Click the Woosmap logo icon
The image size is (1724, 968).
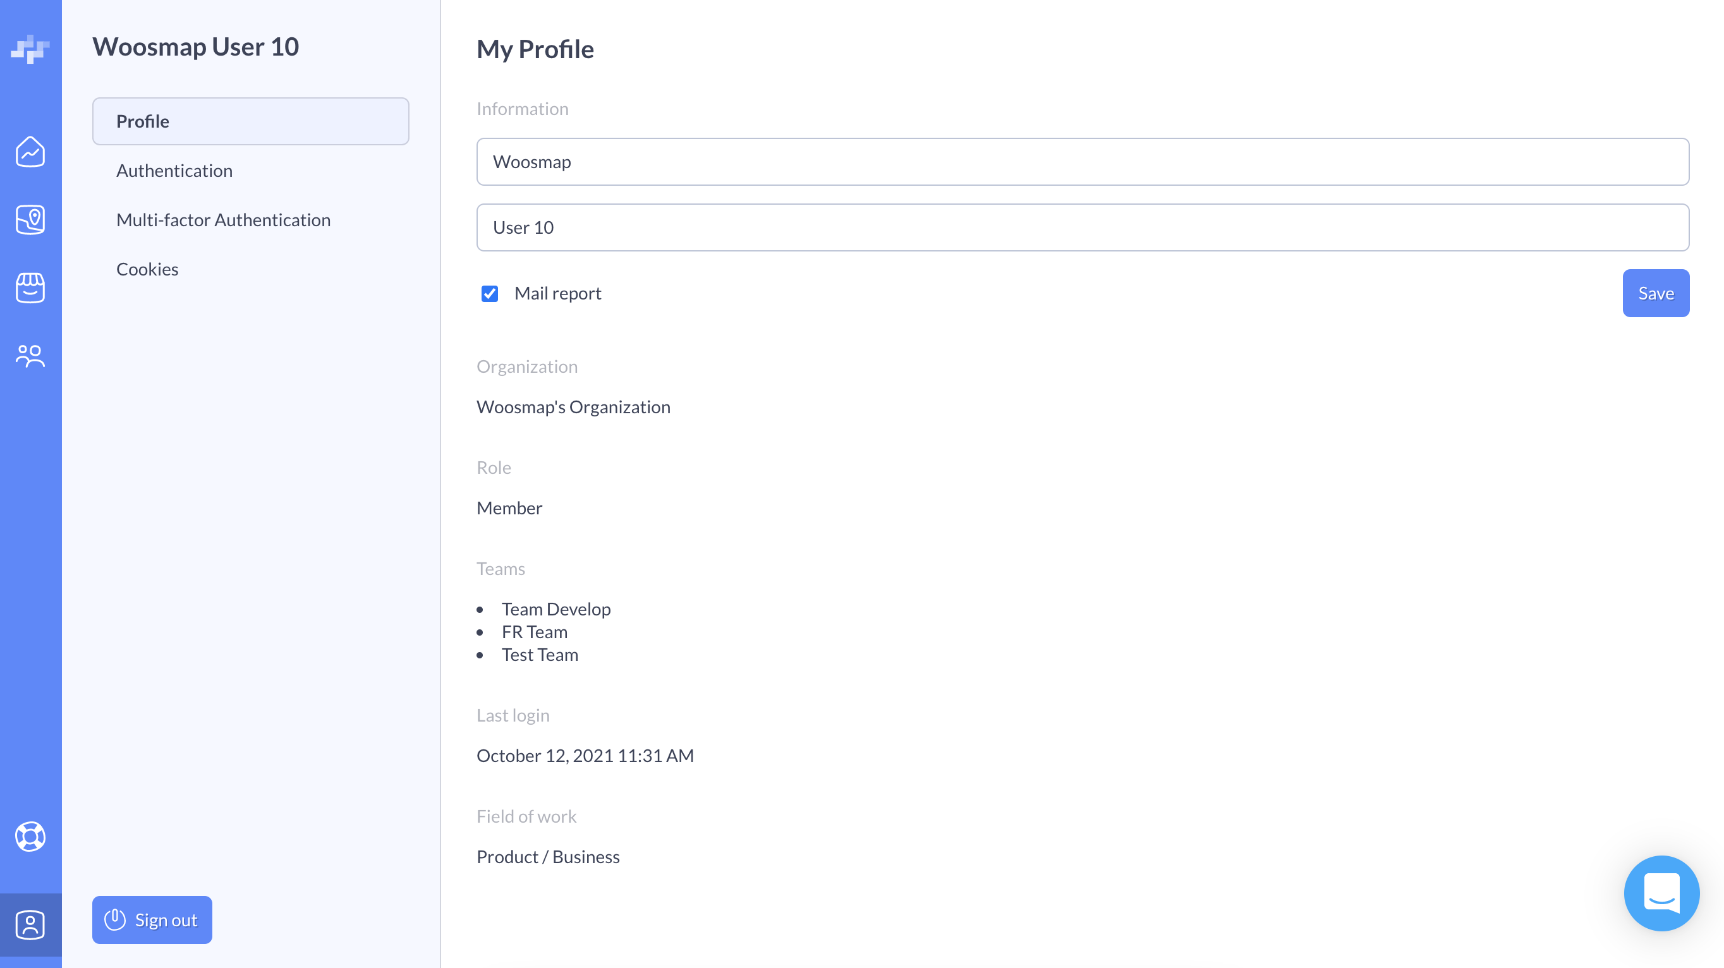pyautogui.click(x=30, y=49)
